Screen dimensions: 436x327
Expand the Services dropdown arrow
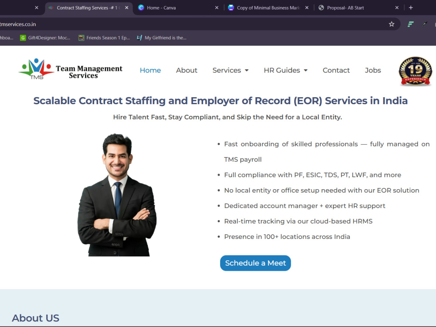pyautogui.click(x=247, y=71)
